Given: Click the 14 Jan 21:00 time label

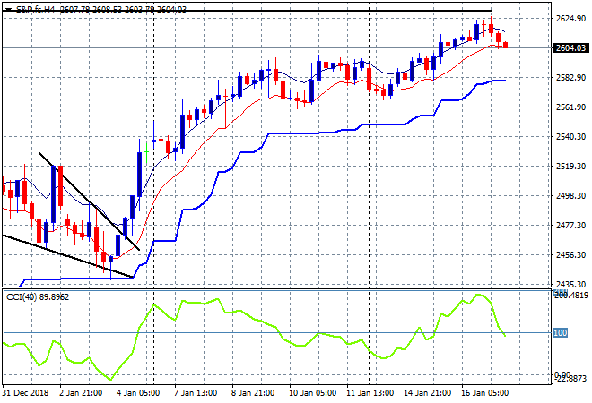Looking at the screenshot, I should (x=427, y=393).
